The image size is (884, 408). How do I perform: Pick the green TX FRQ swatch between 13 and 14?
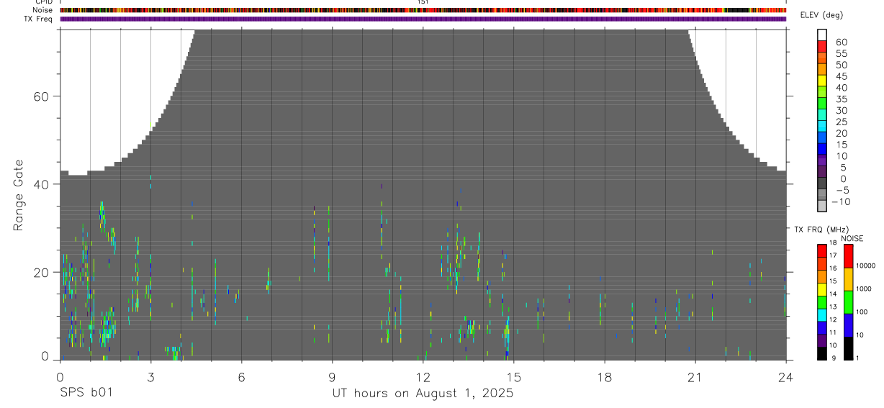822,302
